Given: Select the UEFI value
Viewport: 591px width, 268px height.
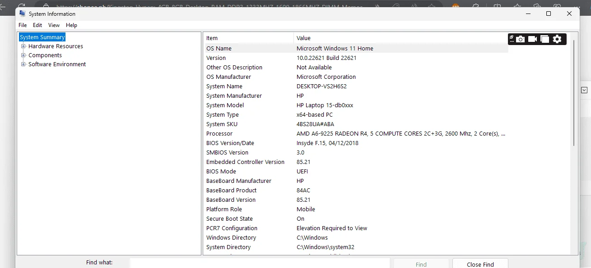Looking at the screenshot, I should point(302,171).
